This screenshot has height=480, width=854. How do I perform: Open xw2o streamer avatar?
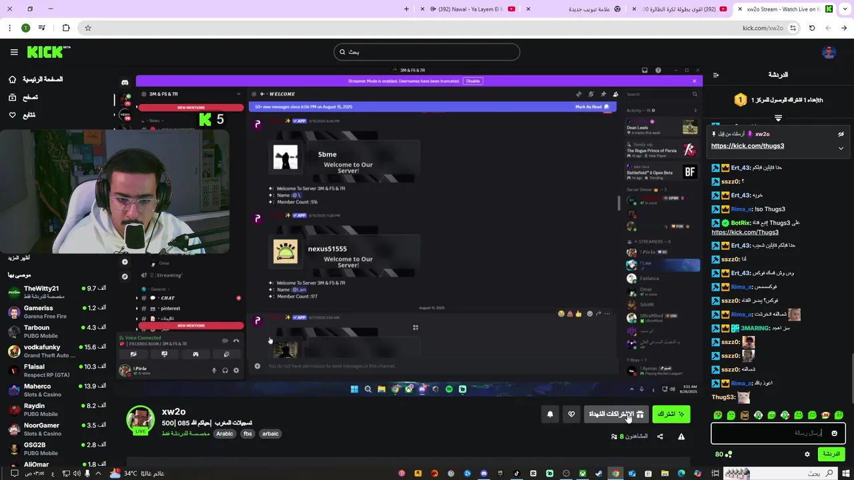click(x=141, y=420)
